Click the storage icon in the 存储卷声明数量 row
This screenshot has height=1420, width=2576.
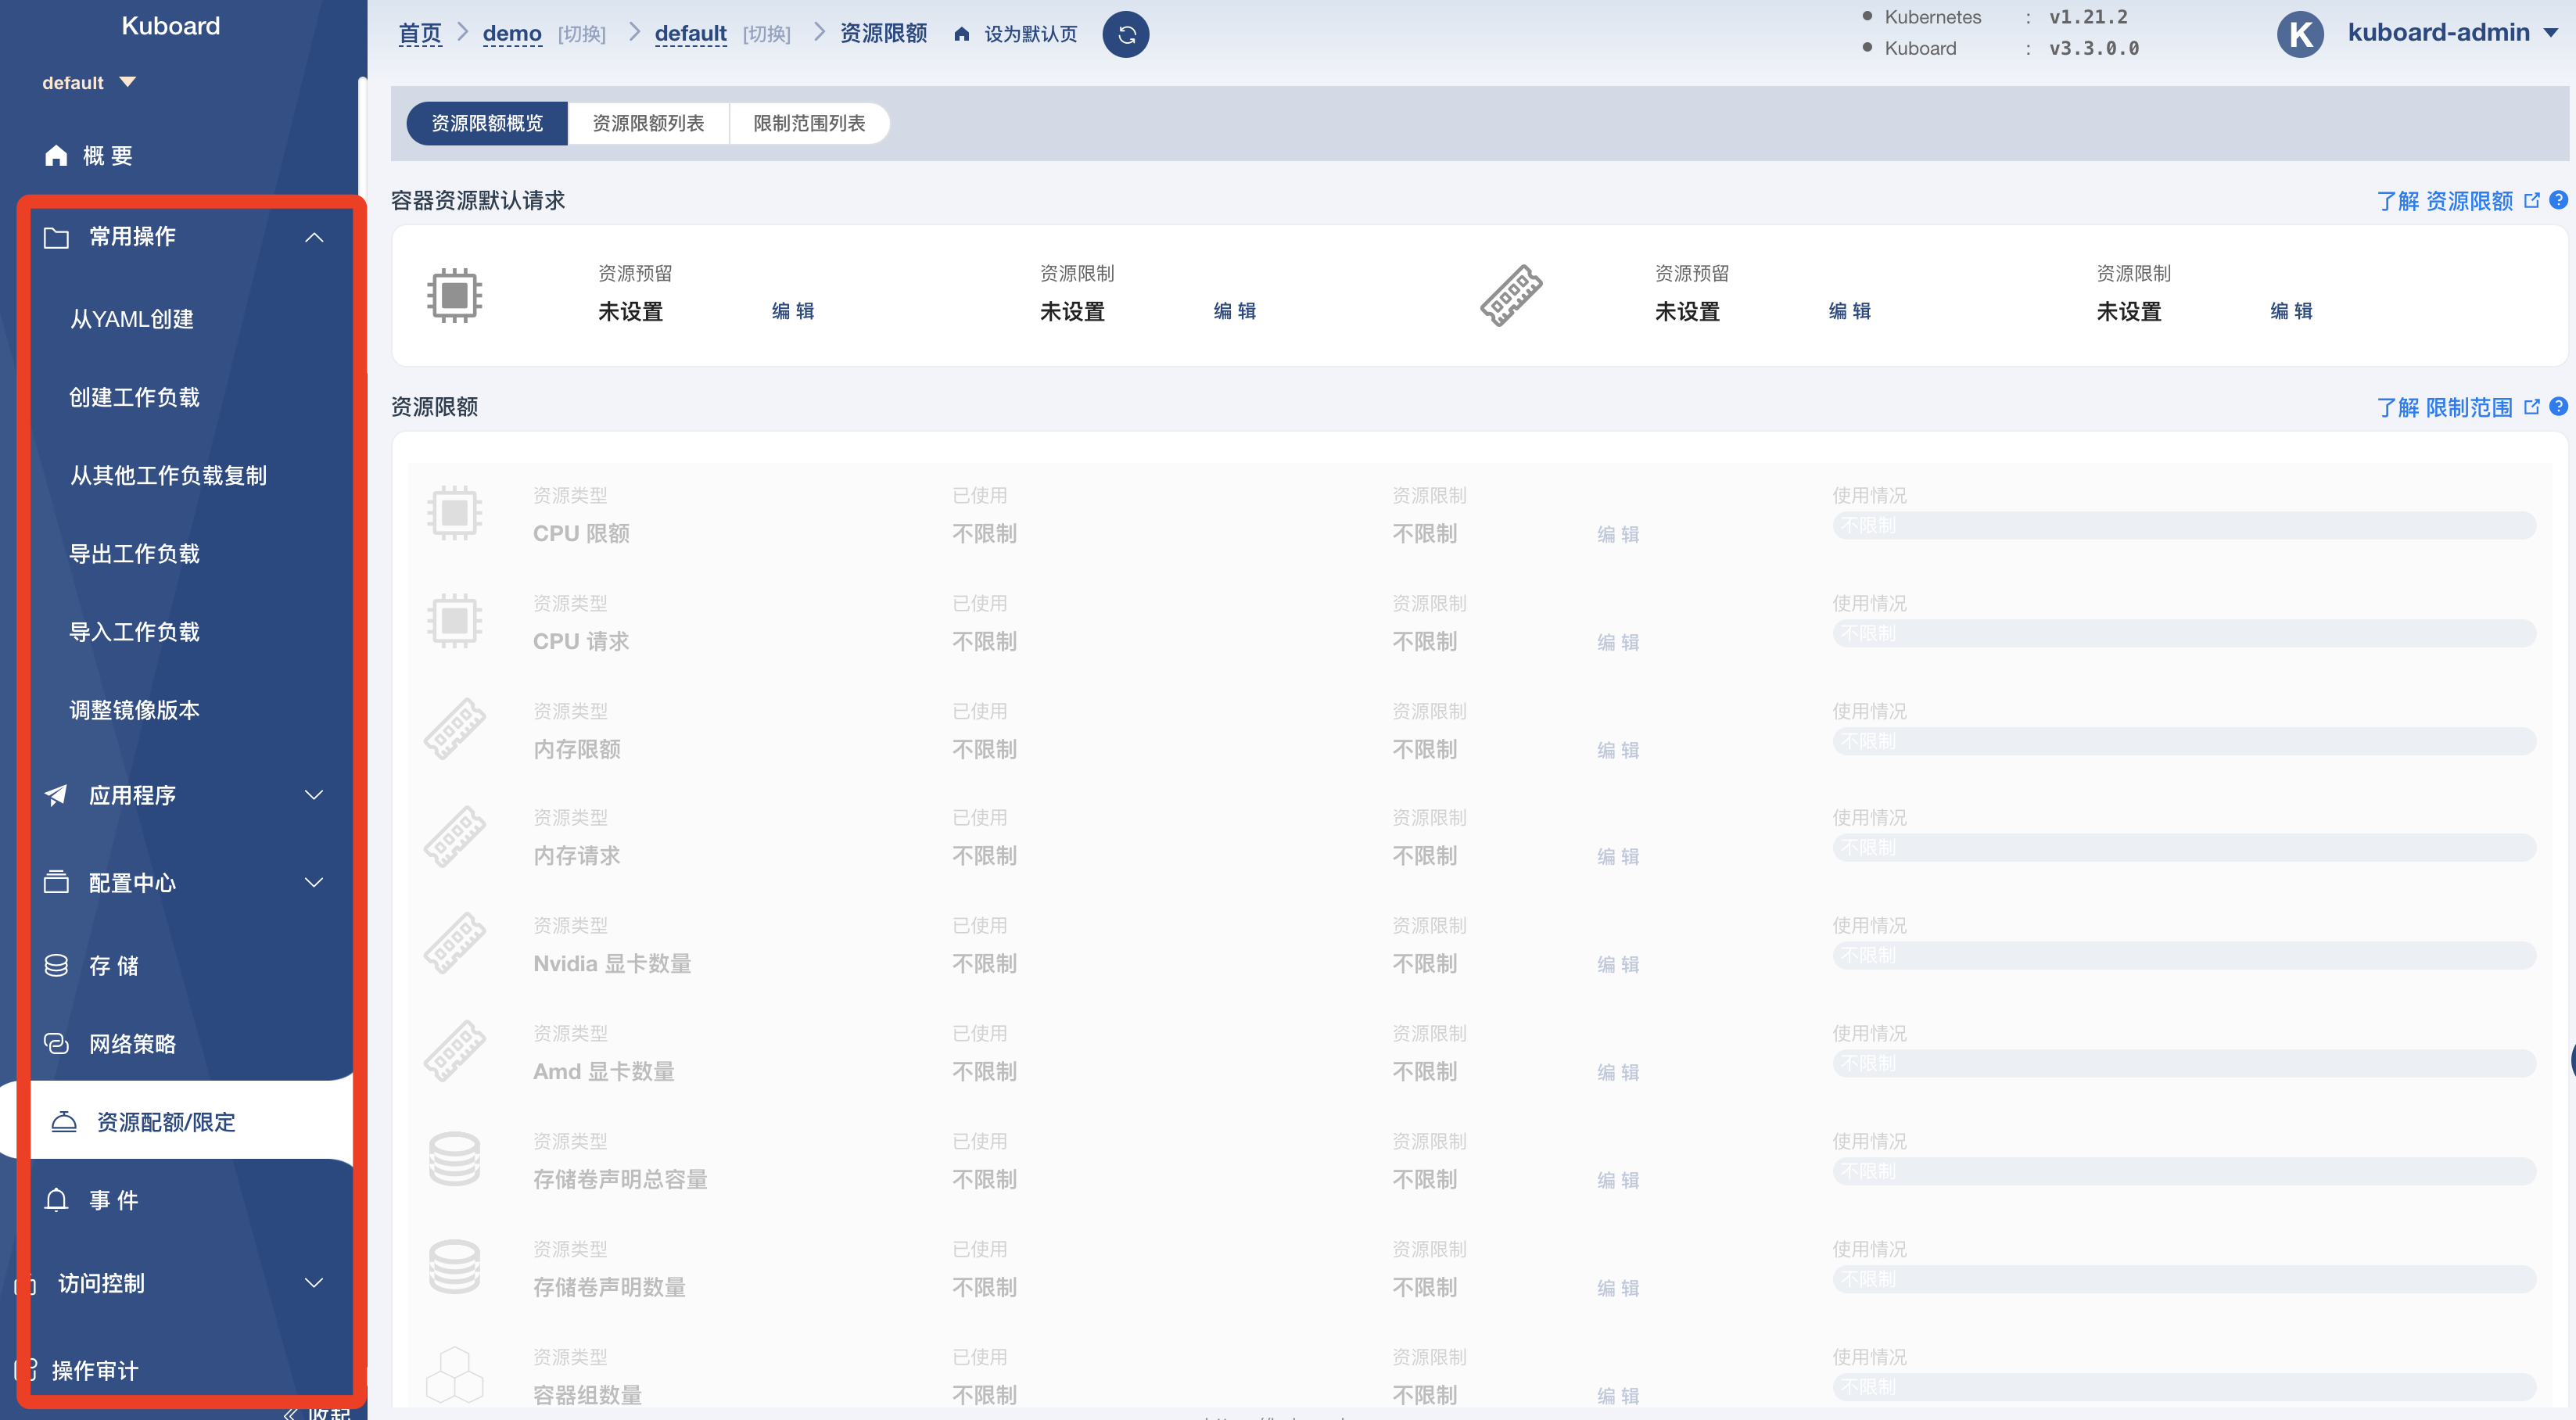455,1267
